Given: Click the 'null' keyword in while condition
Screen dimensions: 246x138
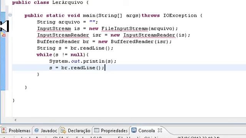Looking at the screenshot, I should [76, 54].
